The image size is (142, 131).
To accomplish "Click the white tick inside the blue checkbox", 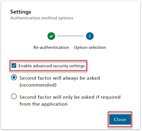I will (x=14, y=65).
